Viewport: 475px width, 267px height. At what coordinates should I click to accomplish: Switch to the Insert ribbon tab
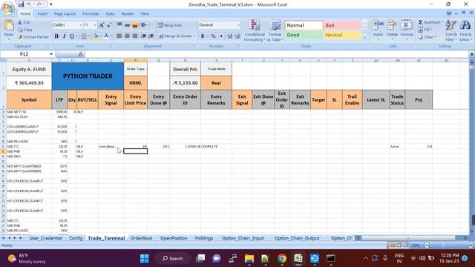[42, 13]
